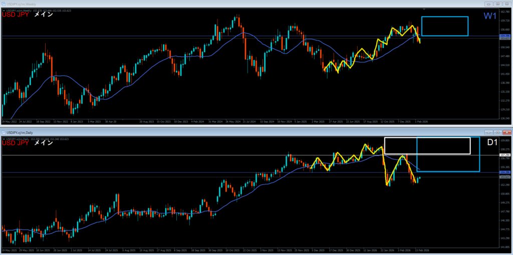Image resolution: width=513 pixels, height=255 pixels.
Task: Minimize the USDJPY Daily chart window
Action: (489, 132)
